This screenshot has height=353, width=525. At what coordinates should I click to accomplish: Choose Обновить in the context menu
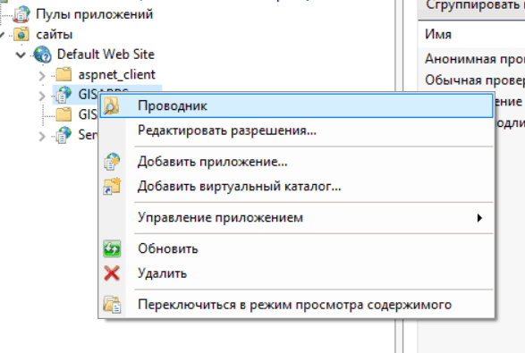point(168,248)
